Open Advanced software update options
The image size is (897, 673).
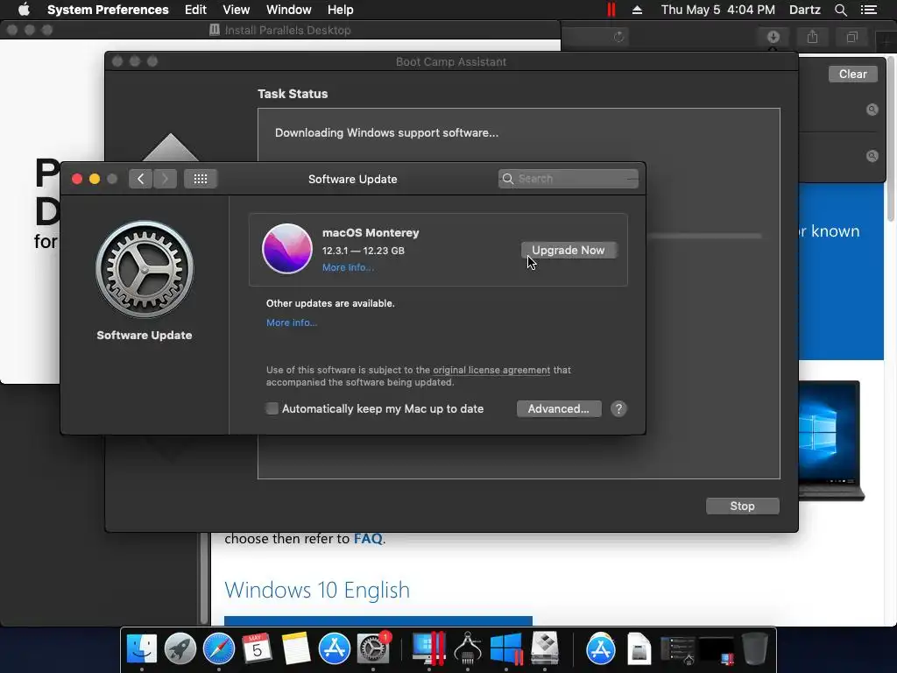559,408
